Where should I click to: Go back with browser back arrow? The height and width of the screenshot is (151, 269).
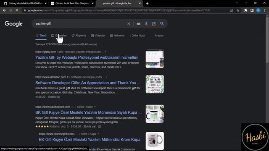(x=4, y=10)
